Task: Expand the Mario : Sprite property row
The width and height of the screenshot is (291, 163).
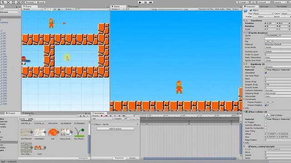Action: point(92,125)
